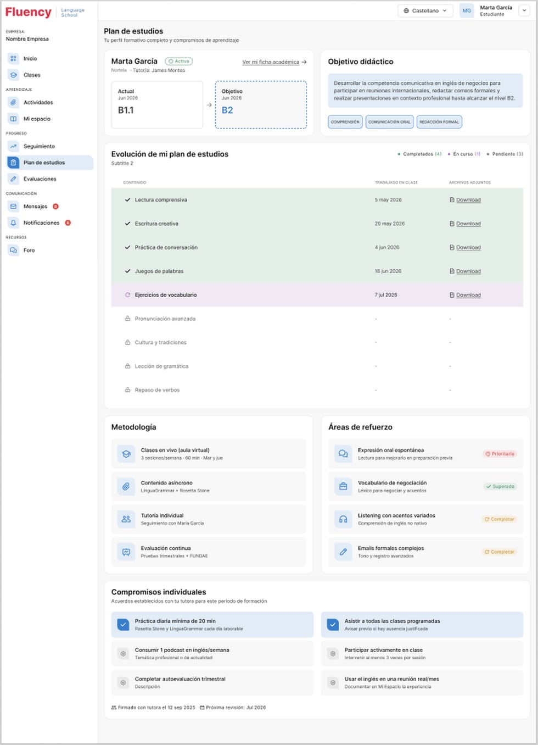The width and height of the screenshot is (538, 745).
Task: Click the Prioritario status badge
Action: [500, 454]
